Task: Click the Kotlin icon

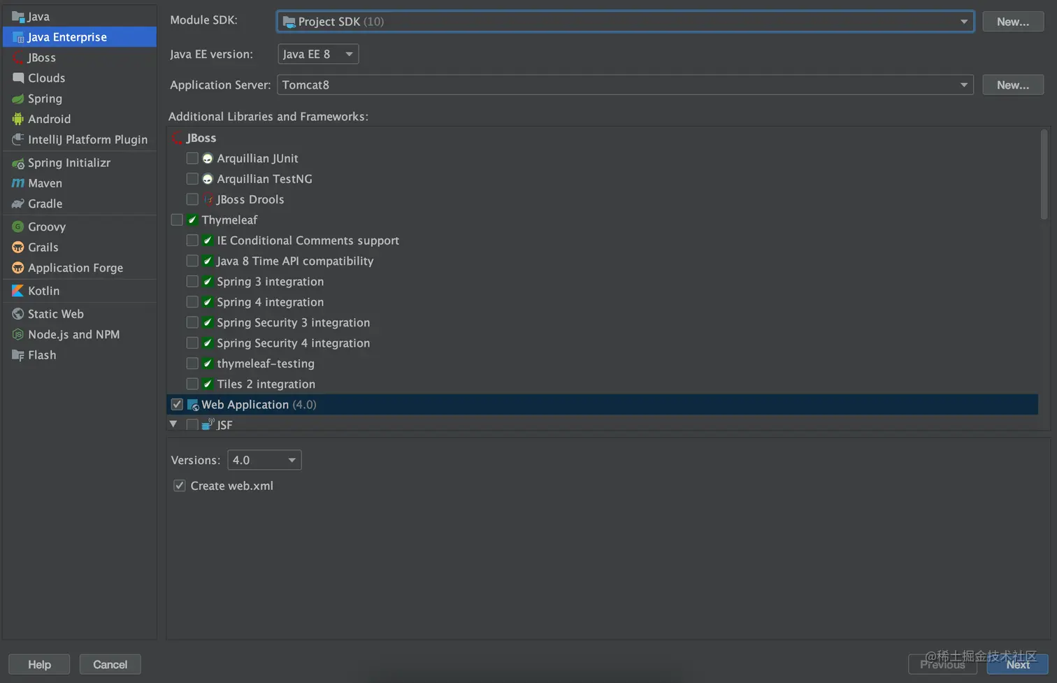Action: pos(18,291)
